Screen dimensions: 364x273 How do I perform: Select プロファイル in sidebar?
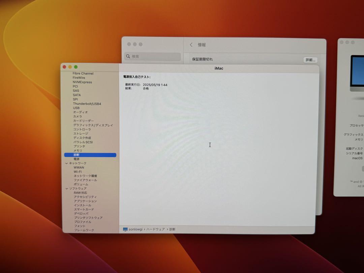point(83,222)
